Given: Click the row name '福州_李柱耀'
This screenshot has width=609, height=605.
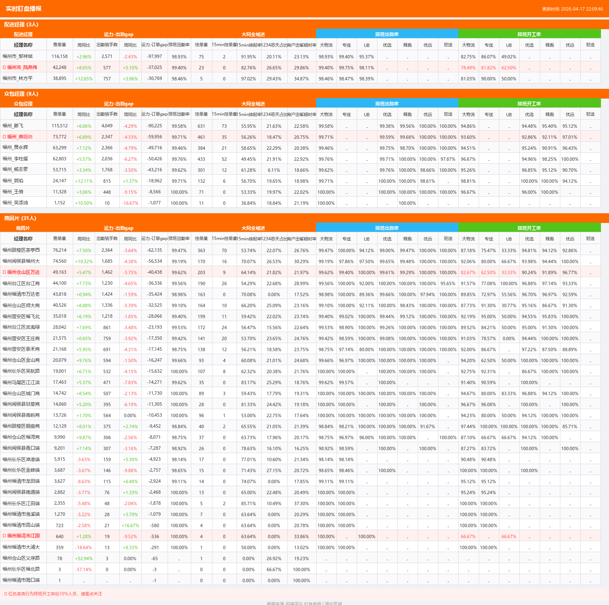Looking at the screenshot, I should click(15, 159).
